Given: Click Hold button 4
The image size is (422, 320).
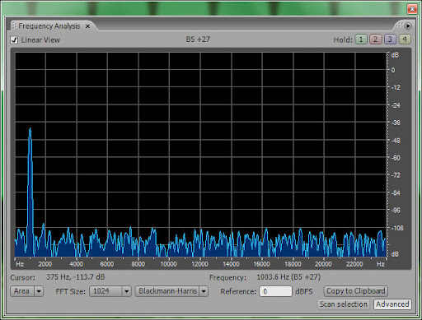Looking at the screenshot, I should point(405,39).
